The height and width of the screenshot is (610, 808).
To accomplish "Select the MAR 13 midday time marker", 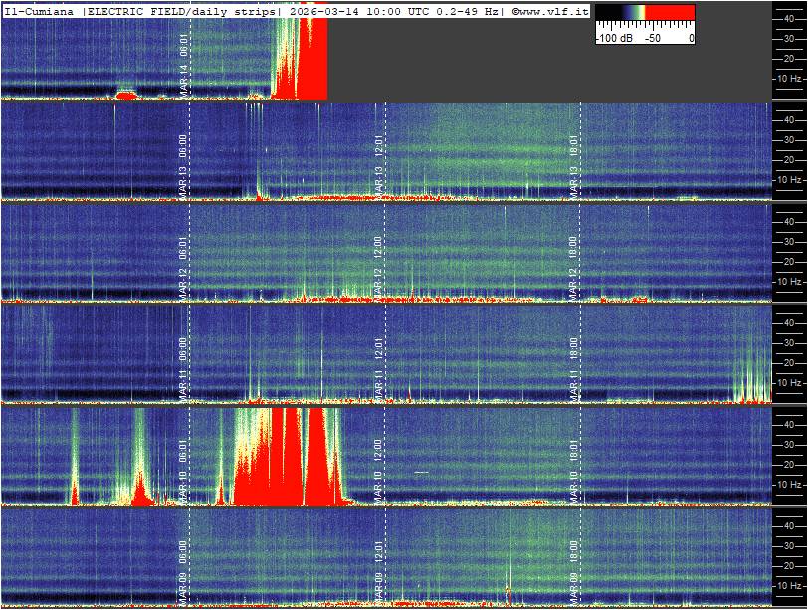I will [x=378, y=159].
